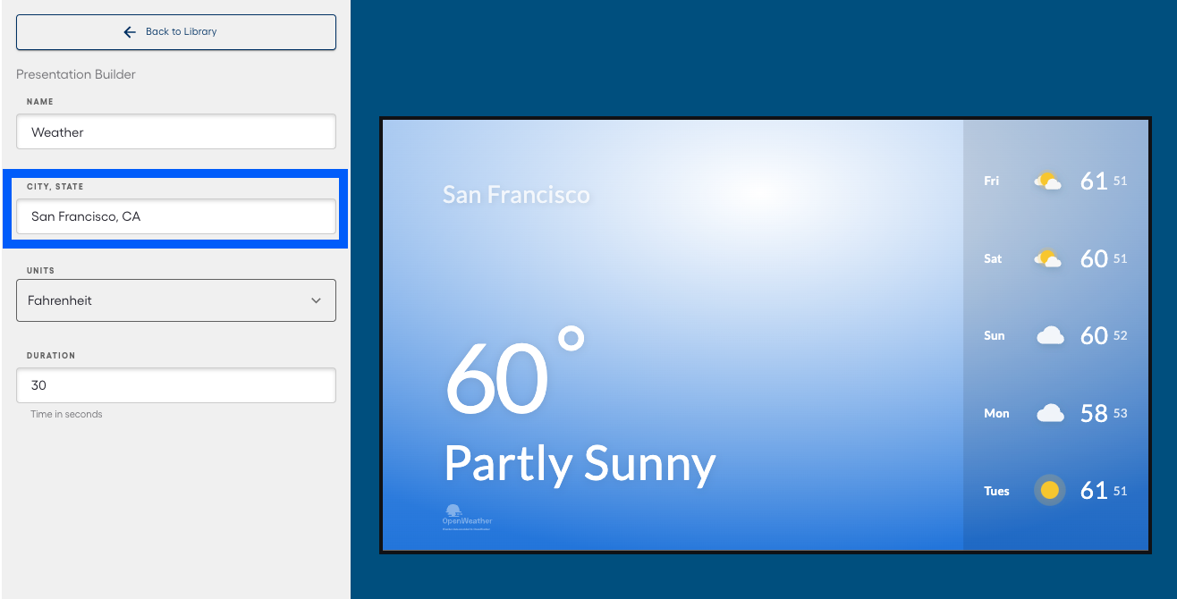
Task: Click the Sat forecast day label
Action: coord(993,258)
